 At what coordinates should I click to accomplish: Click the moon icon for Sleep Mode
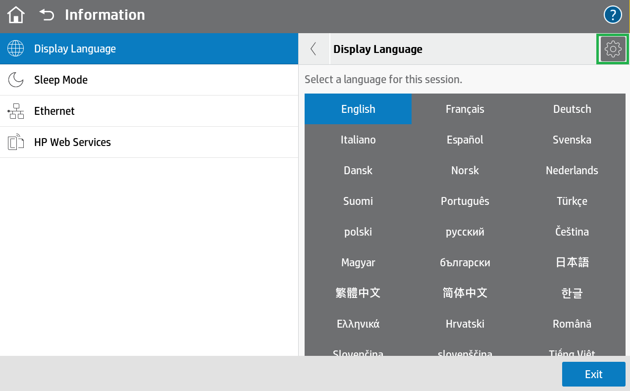tap(16, 80)
